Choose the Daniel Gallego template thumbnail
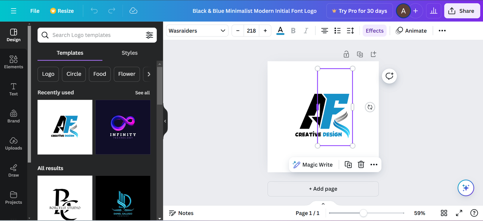Screen dimensions: 483x221 click(123, 198)
